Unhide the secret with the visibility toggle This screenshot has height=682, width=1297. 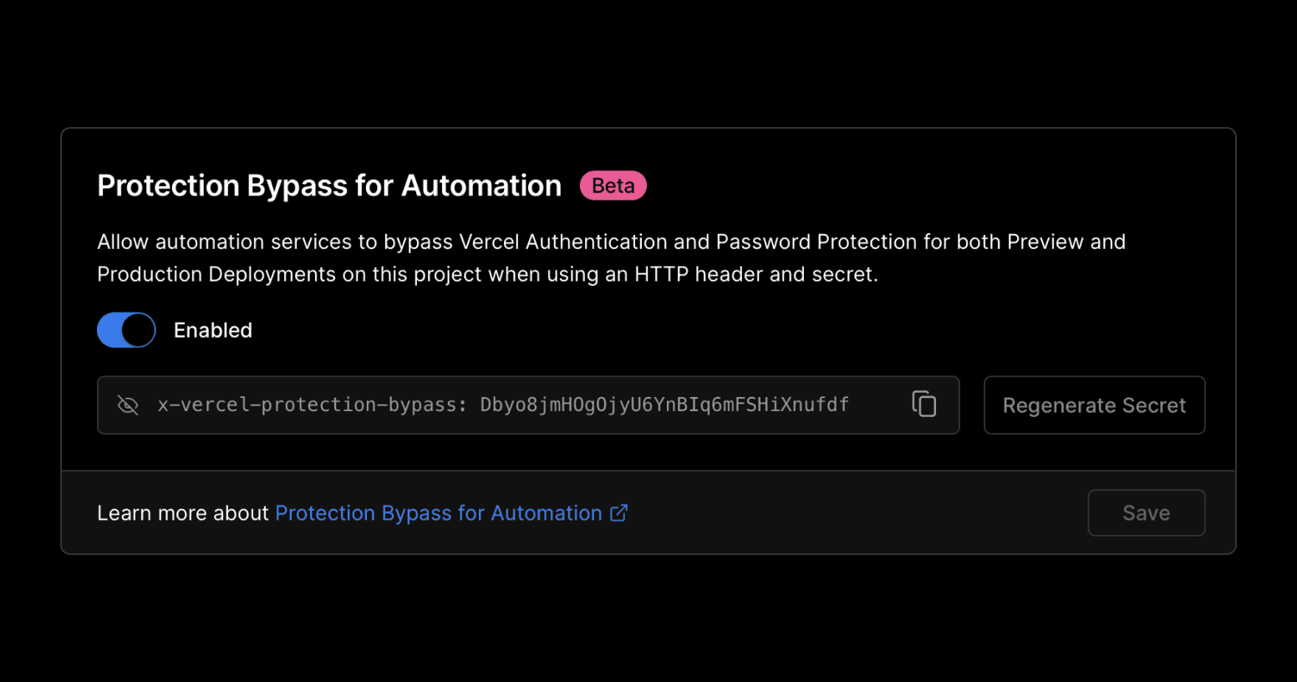tap(127, 405)
